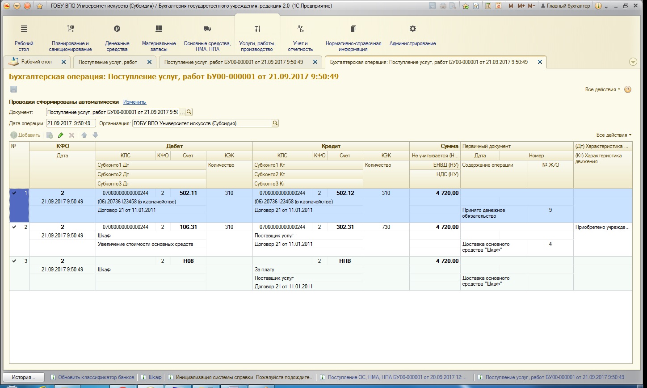Click the M memory button
This screenshot has height=388, width=647.
[511, 6]
